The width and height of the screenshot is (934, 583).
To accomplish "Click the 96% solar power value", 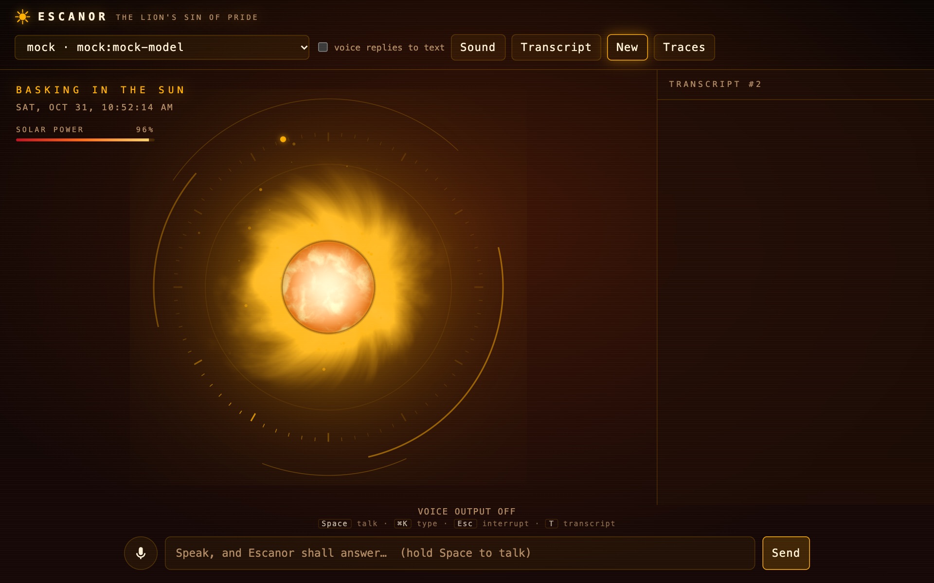I will pyautogui.click(x=144, y=130).
